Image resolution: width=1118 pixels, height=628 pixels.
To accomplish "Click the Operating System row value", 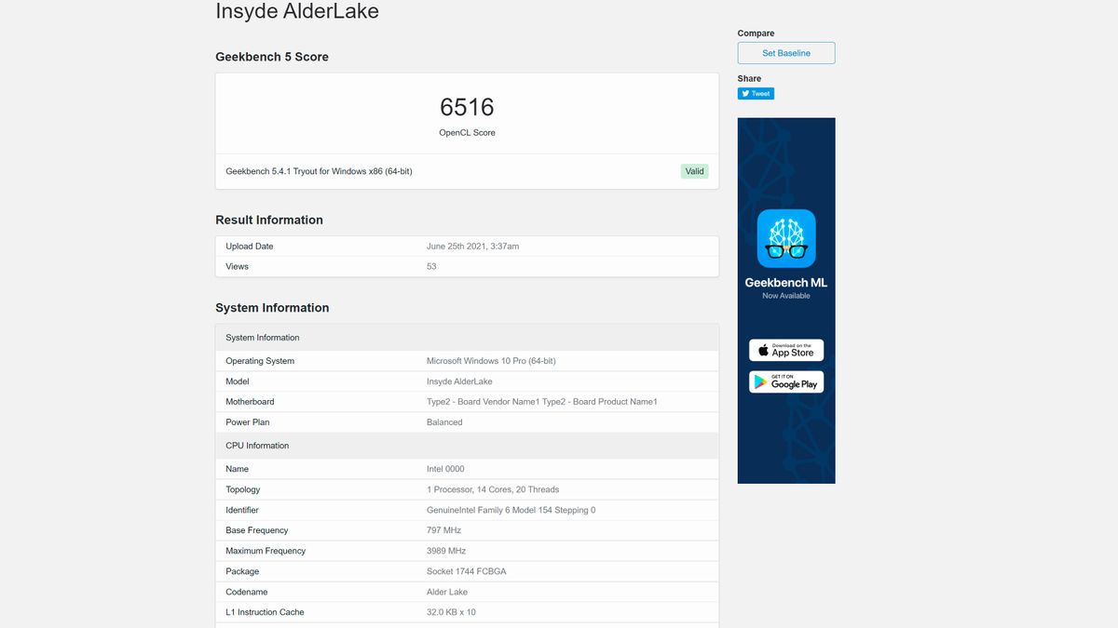I will [x=491, y=361].
